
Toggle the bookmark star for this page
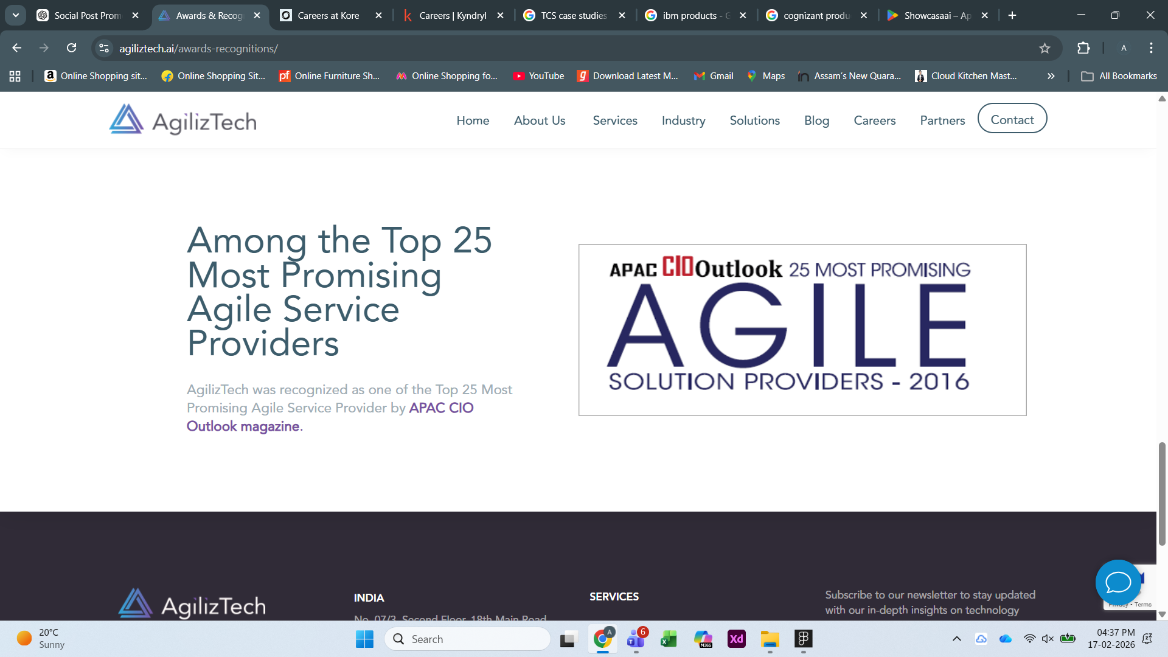[1045, 48]
